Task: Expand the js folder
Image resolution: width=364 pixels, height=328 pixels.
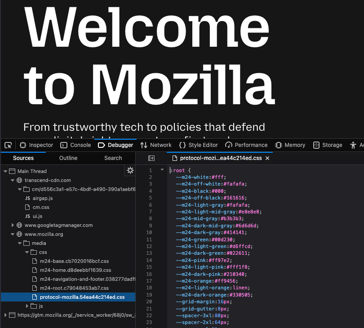Action: point(27,306)
